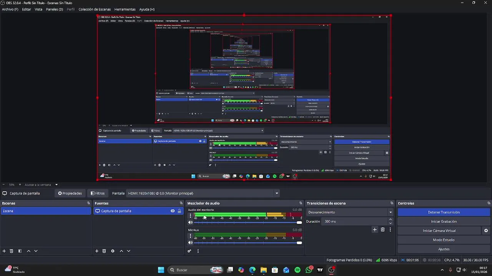The width and height of the screenshot is (492, 276).
Task: Open Ayuda (H) menu
Action: (x=147, y=9)
